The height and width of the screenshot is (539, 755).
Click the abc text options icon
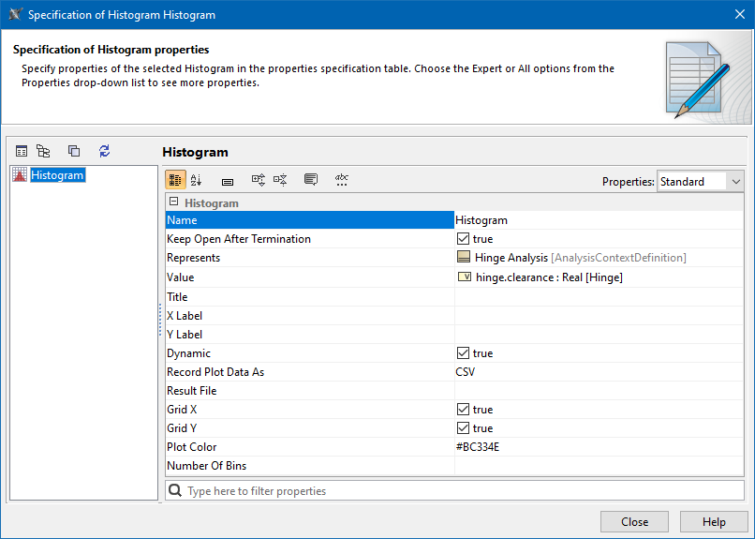(x=342, y=180)
